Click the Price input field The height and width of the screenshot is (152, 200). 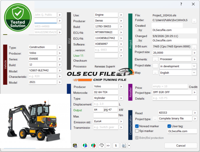pyautogui.click(x=170, y=87)
